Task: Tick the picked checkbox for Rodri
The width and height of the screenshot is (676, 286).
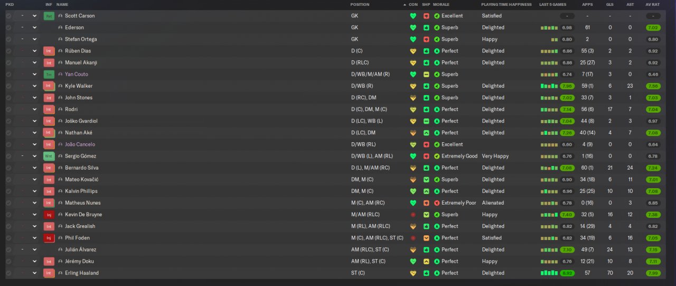Action: 8,109
